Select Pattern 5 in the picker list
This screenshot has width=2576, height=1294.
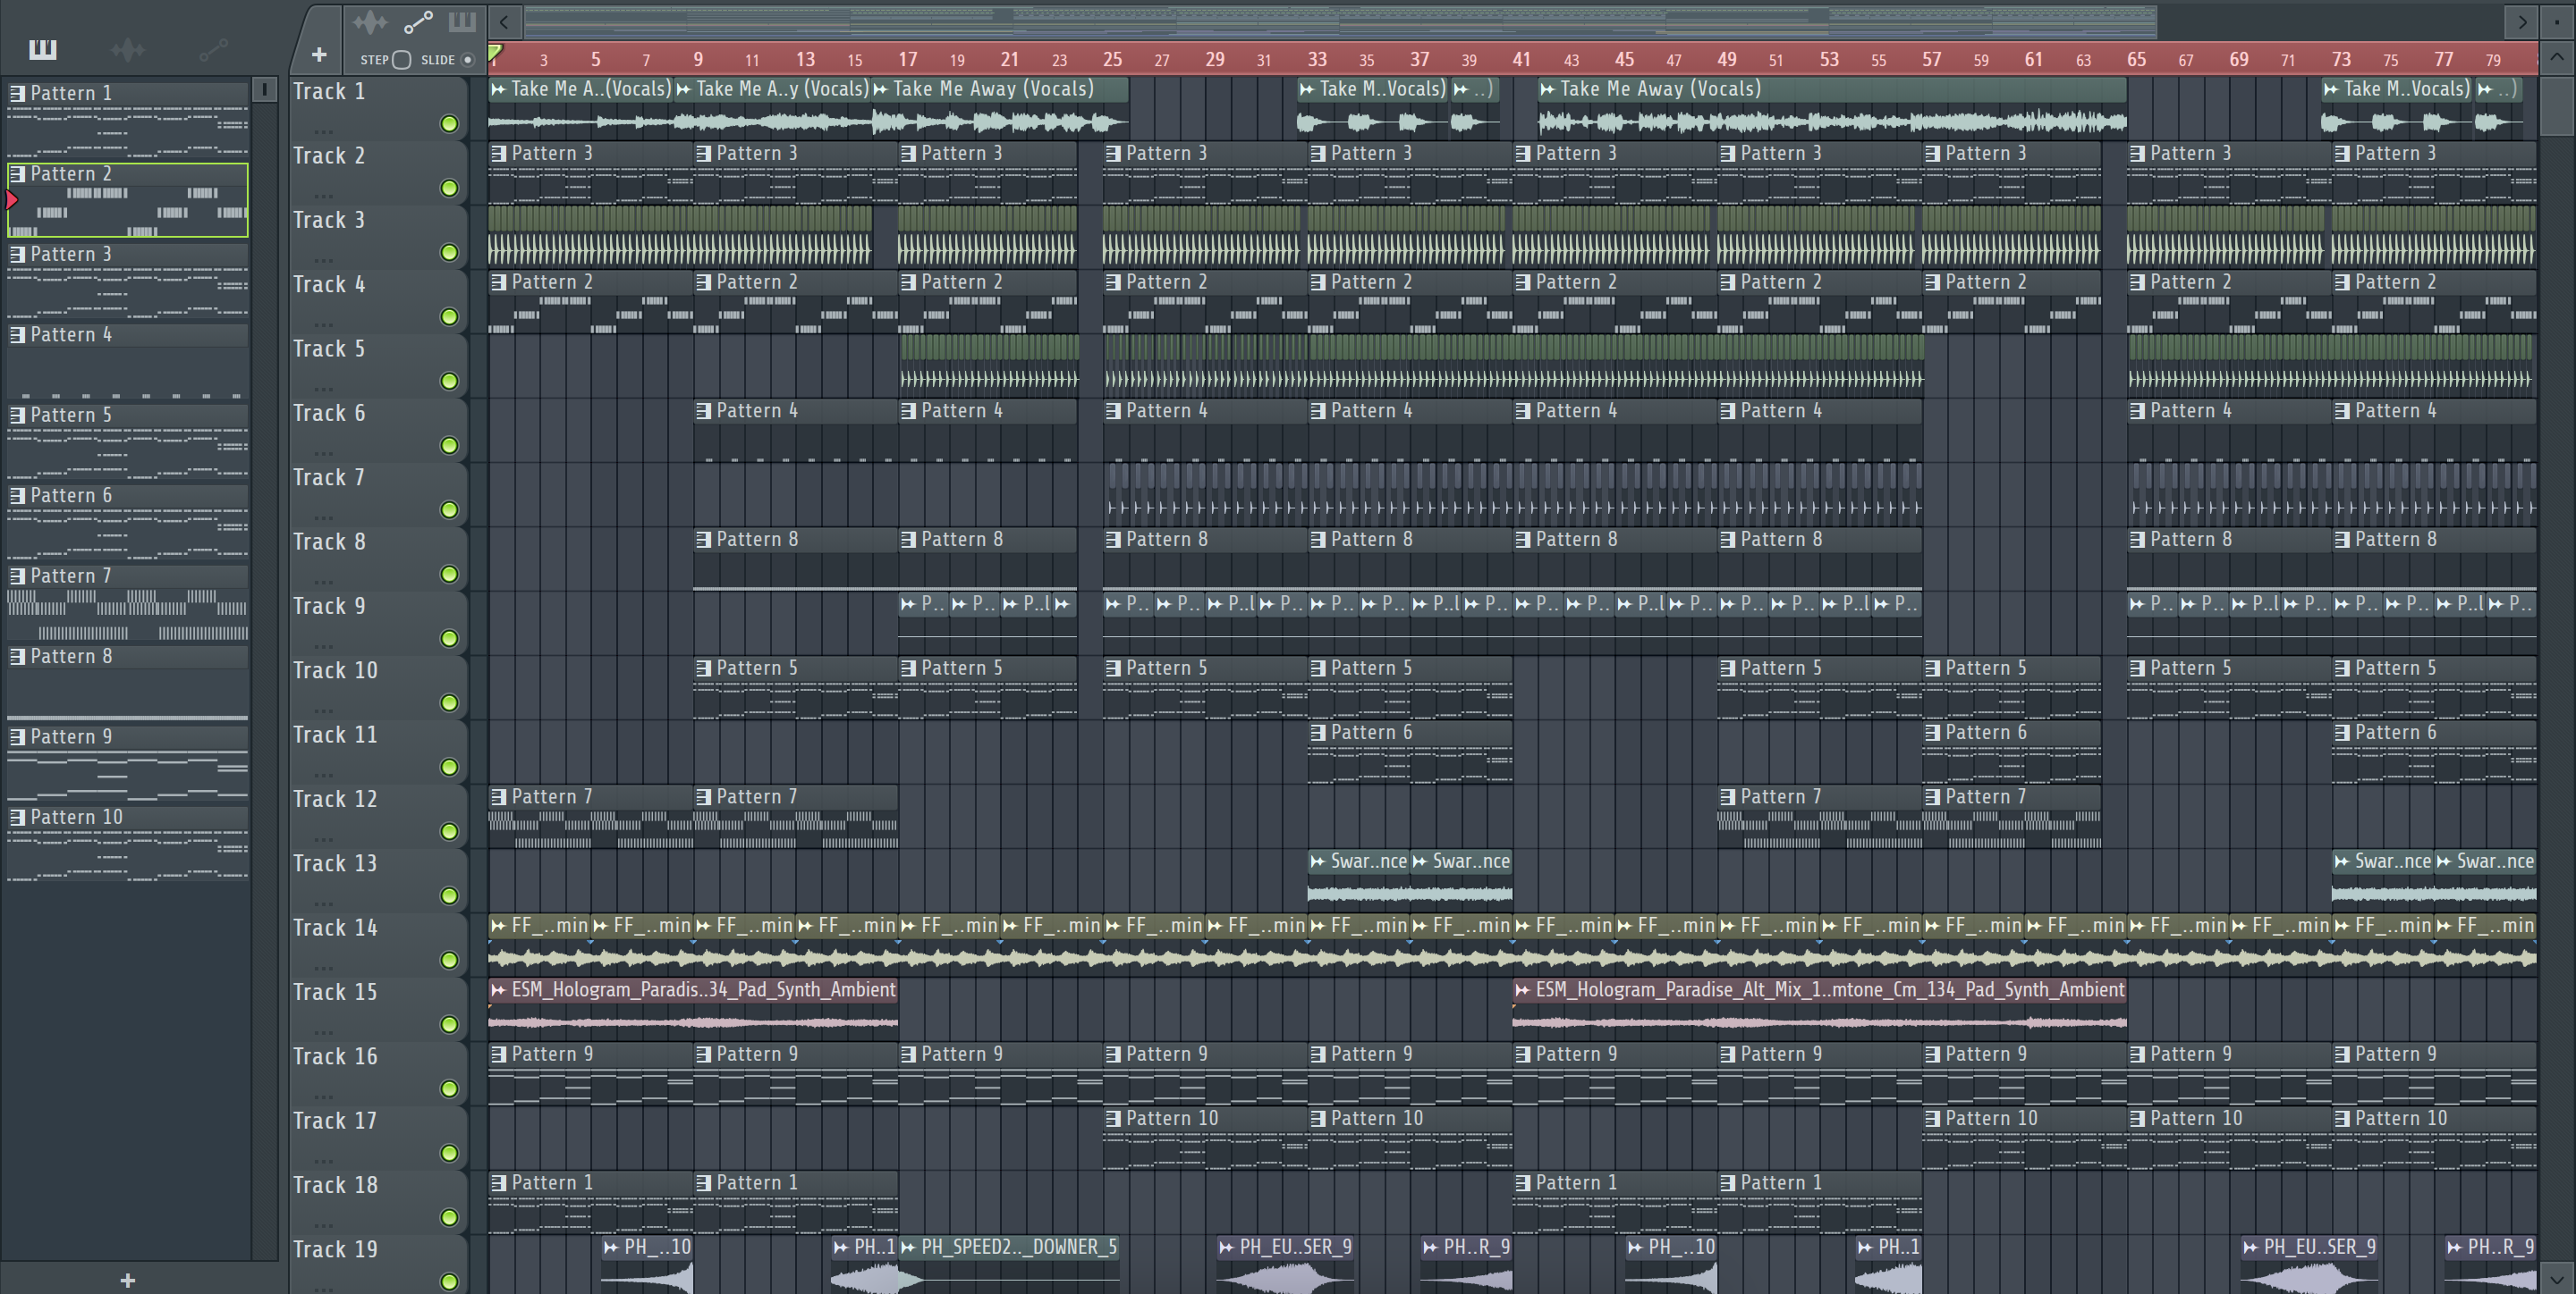[x=127, y=441]
